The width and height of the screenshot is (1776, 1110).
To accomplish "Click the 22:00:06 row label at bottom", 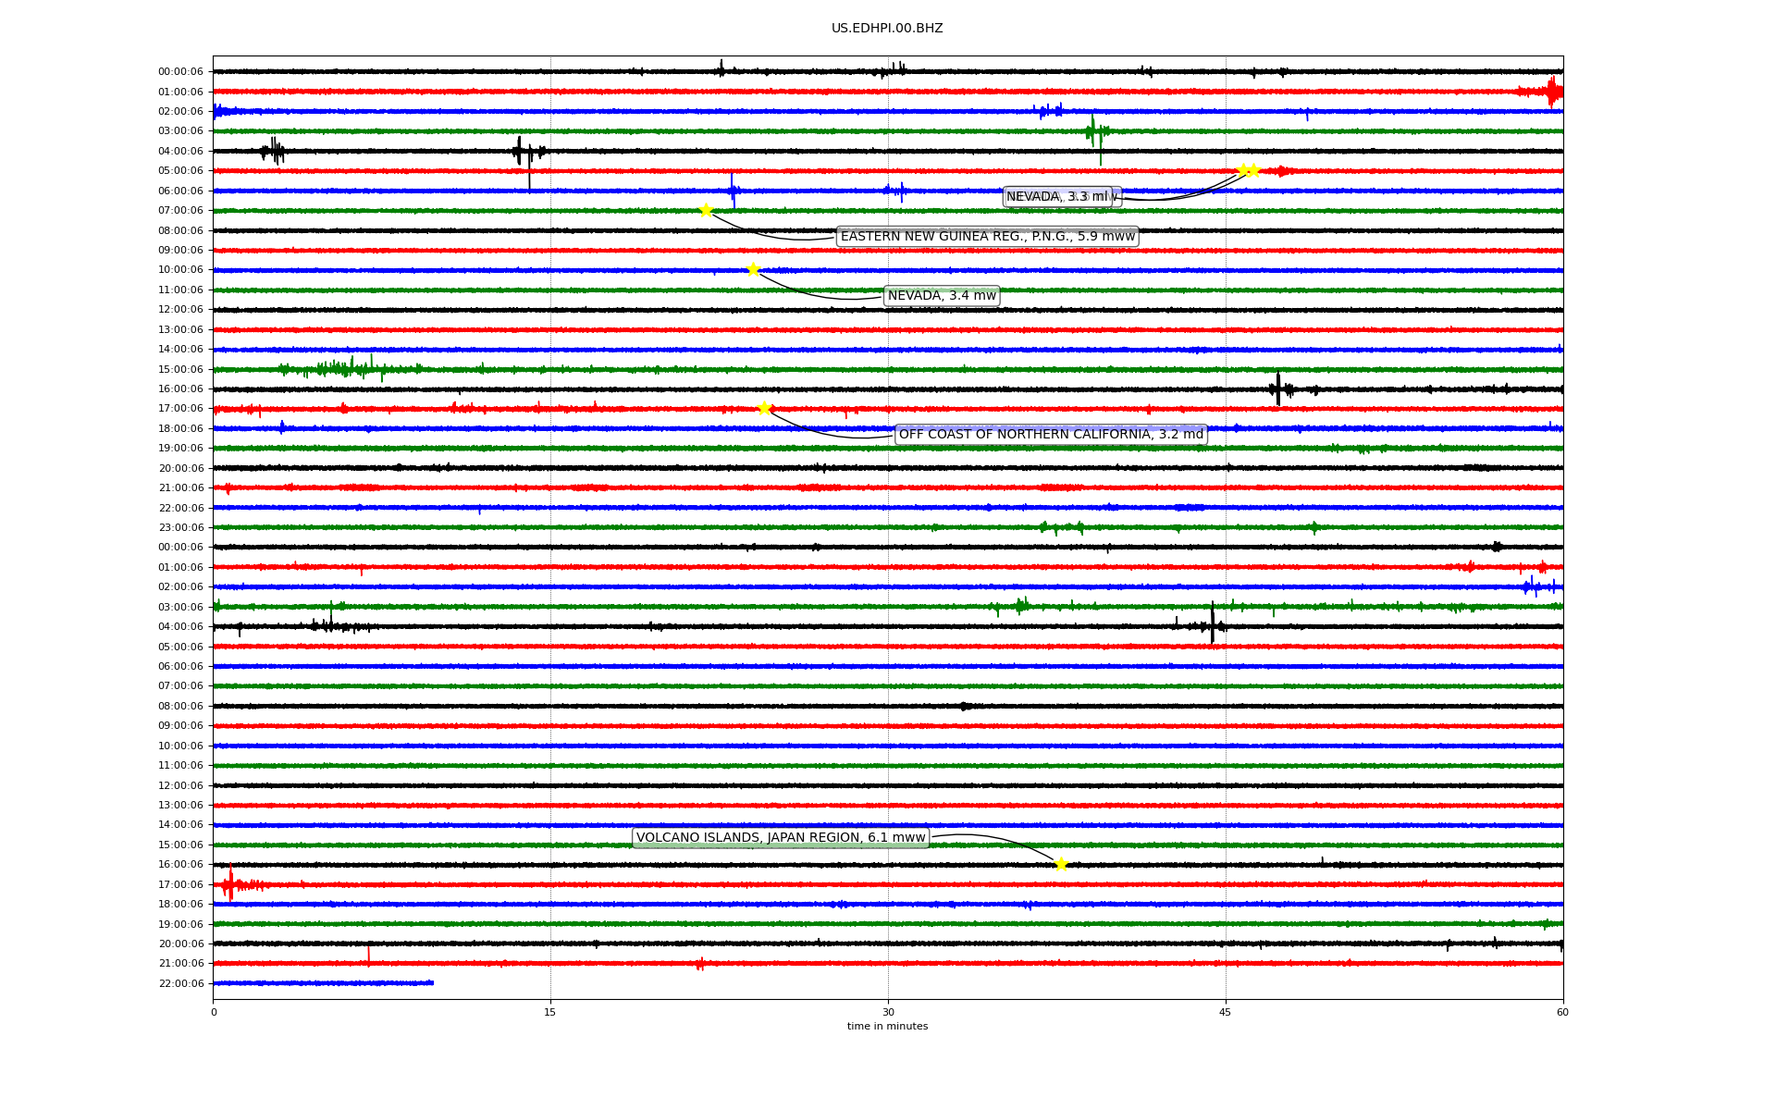I will (x=180, y=983).
